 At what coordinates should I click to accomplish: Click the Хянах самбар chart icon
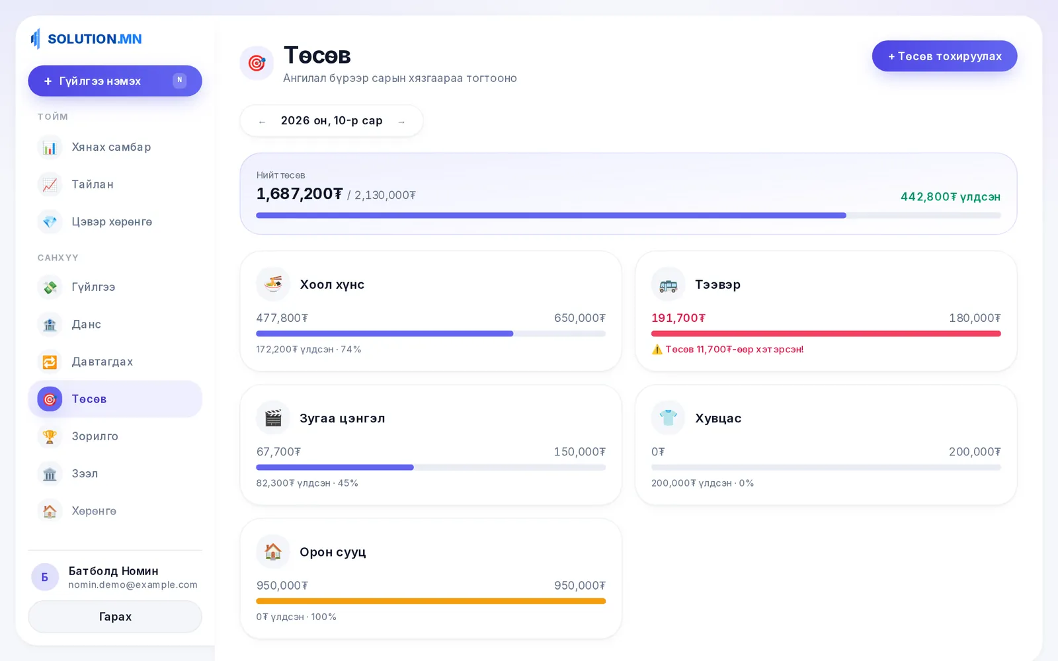pyautogui.click(x=50, y=147)
